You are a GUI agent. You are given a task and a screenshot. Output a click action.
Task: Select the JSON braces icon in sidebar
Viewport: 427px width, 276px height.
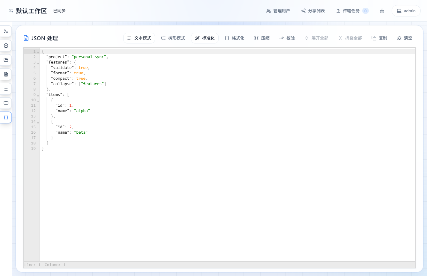pyautogui.click(x=6, y=117)
